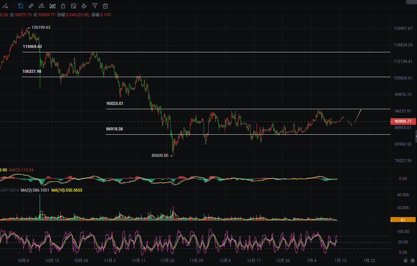Open the note edit tool
Screen dimensions: 417x266
74,6
